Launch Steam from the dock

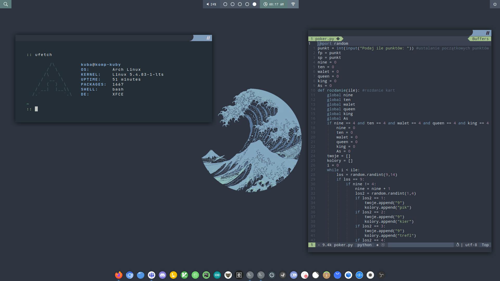pos(283,275)
